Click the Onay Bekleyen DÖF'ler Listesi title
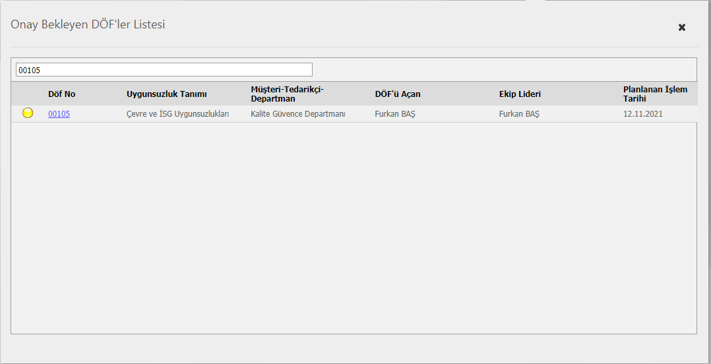 (x=88, y=25)
